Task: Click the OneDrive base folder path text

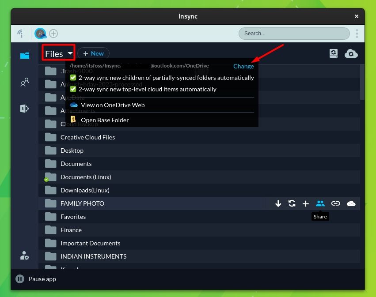Action: pos(139,66)
